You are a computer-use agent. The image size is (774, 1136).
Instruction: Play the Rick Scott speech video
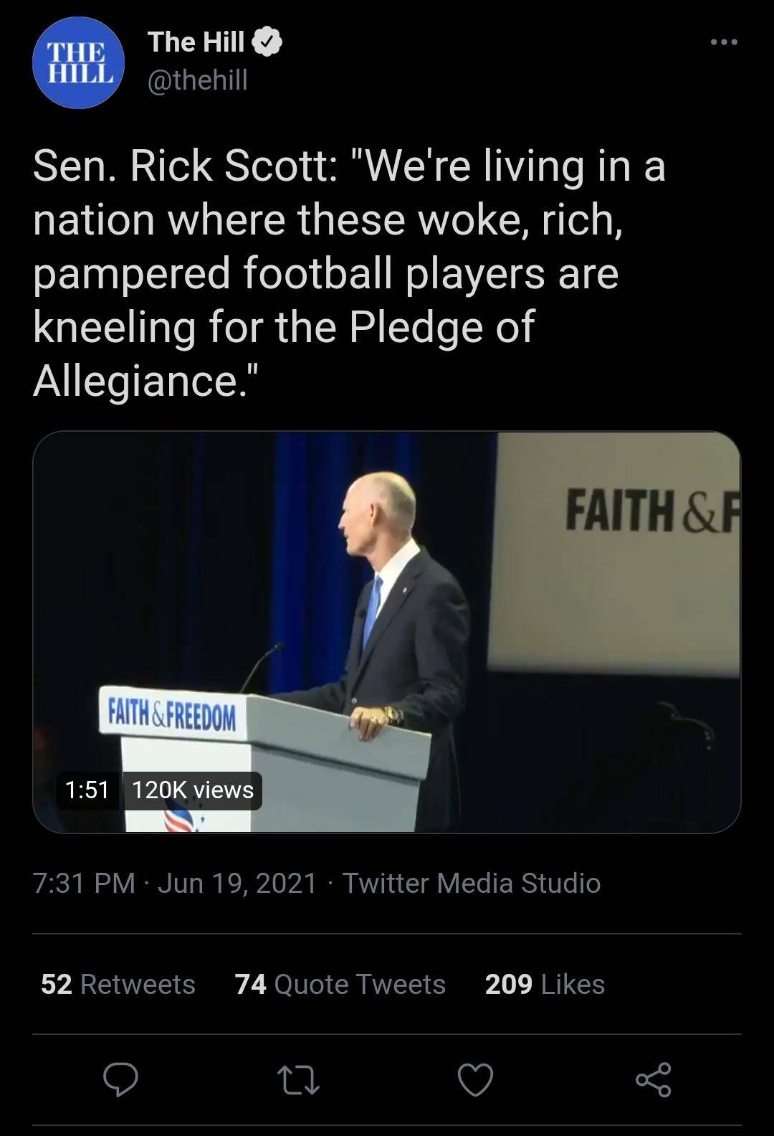point(387,631)
